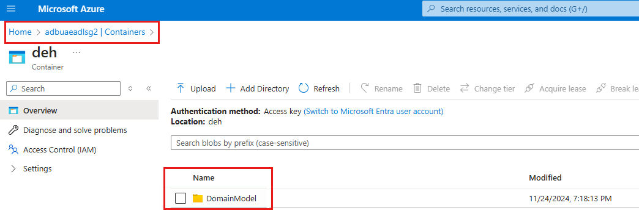Sort by the Name column header
The height and width of the screenshot is (222, 639).
click(x=204, y=177)
